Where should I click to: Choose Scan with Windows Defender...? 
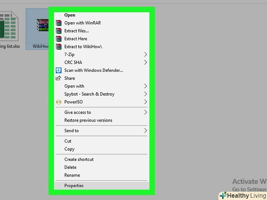coord(102,70)
